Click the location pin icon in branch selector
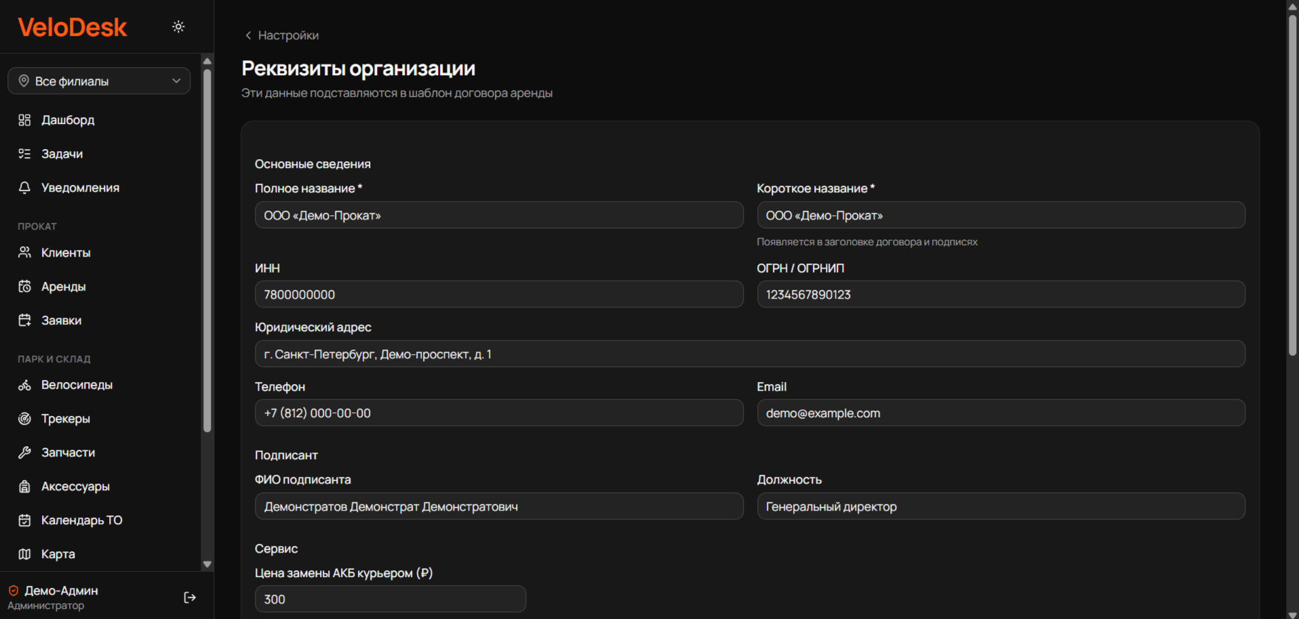 tap(24, 81)
